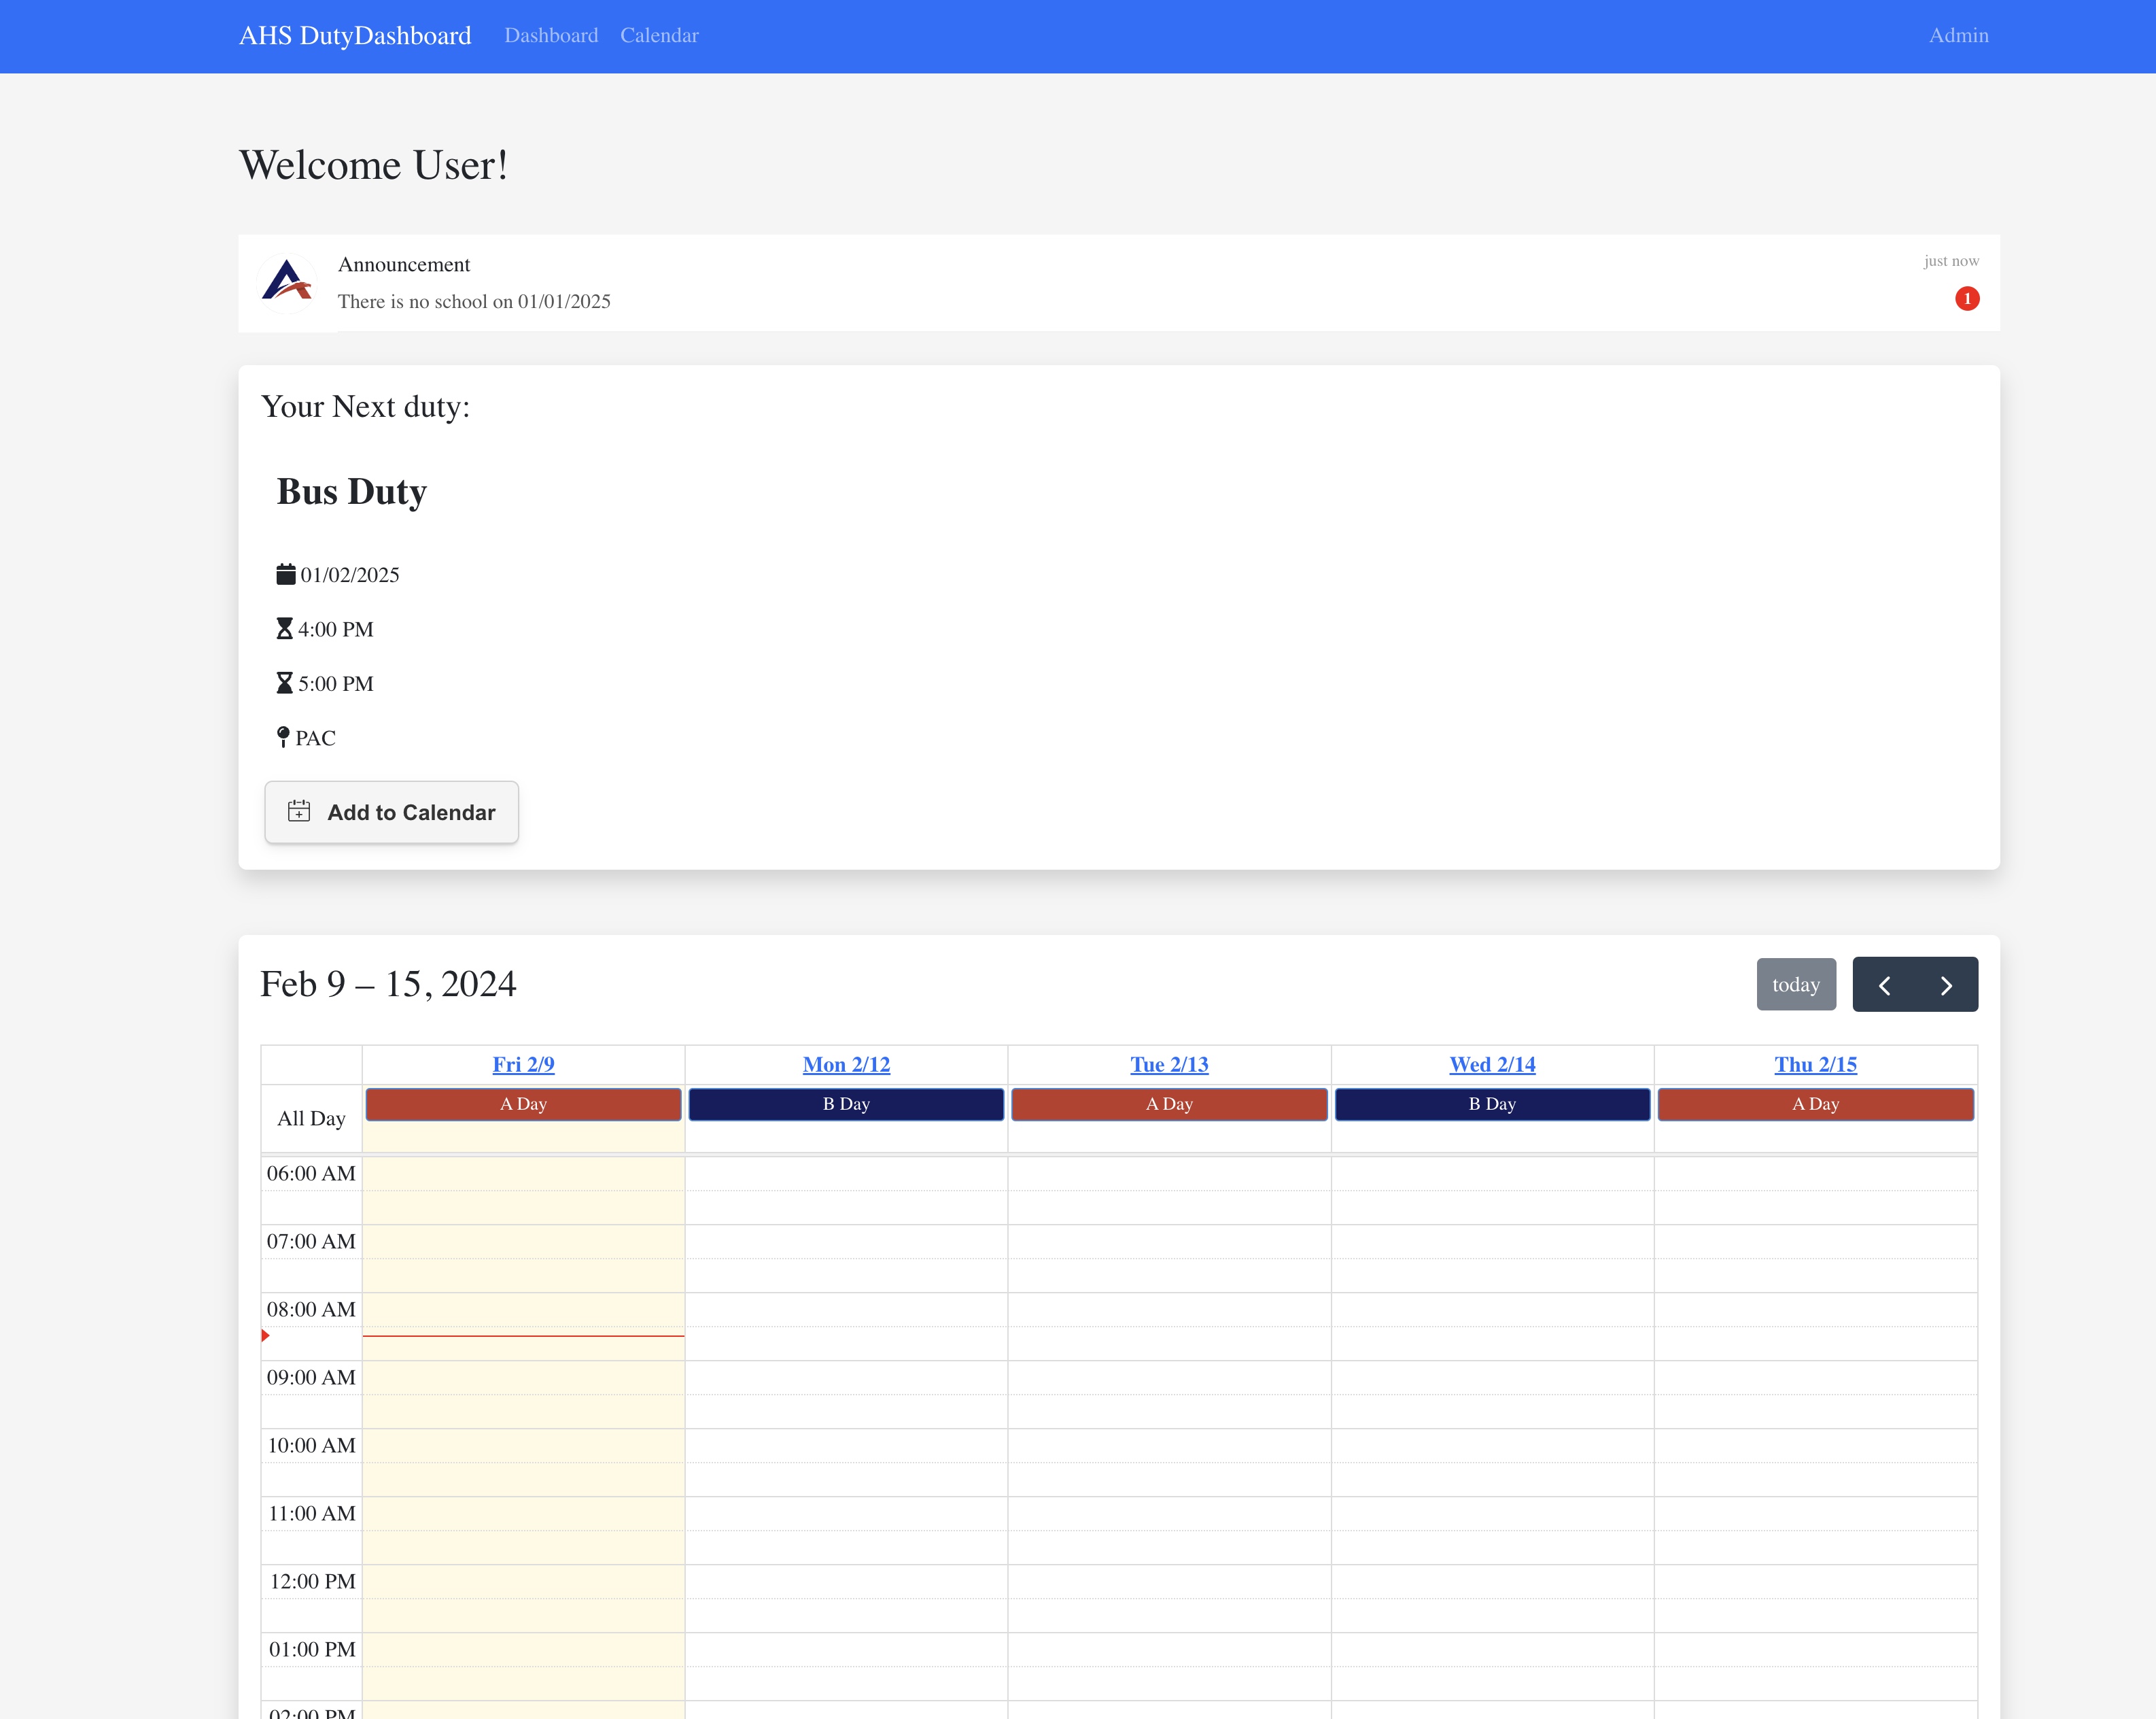Click the AHS DutyDashboard brand title

coord(355,36)
